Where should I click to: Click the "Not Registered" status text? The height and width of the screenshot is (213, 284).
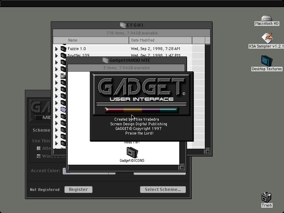point(45,190)
